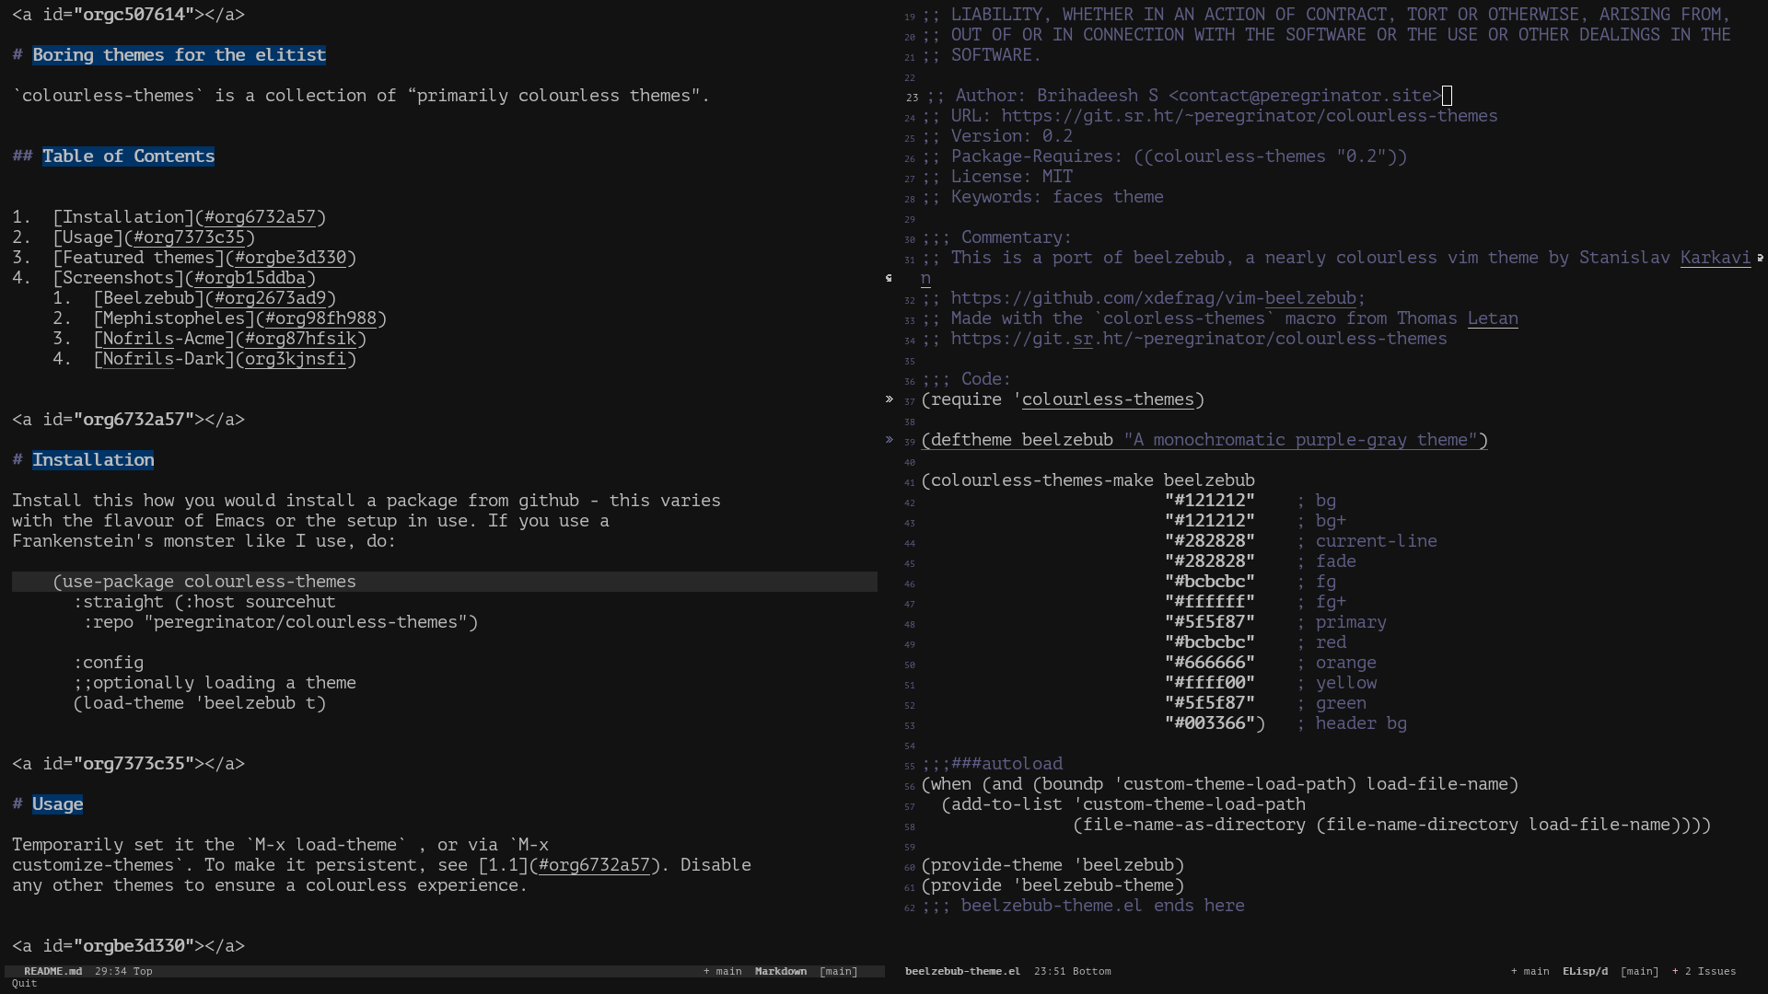
Task: Click the git.sr.ht URL on line 34
Action: pos(1199,339)
